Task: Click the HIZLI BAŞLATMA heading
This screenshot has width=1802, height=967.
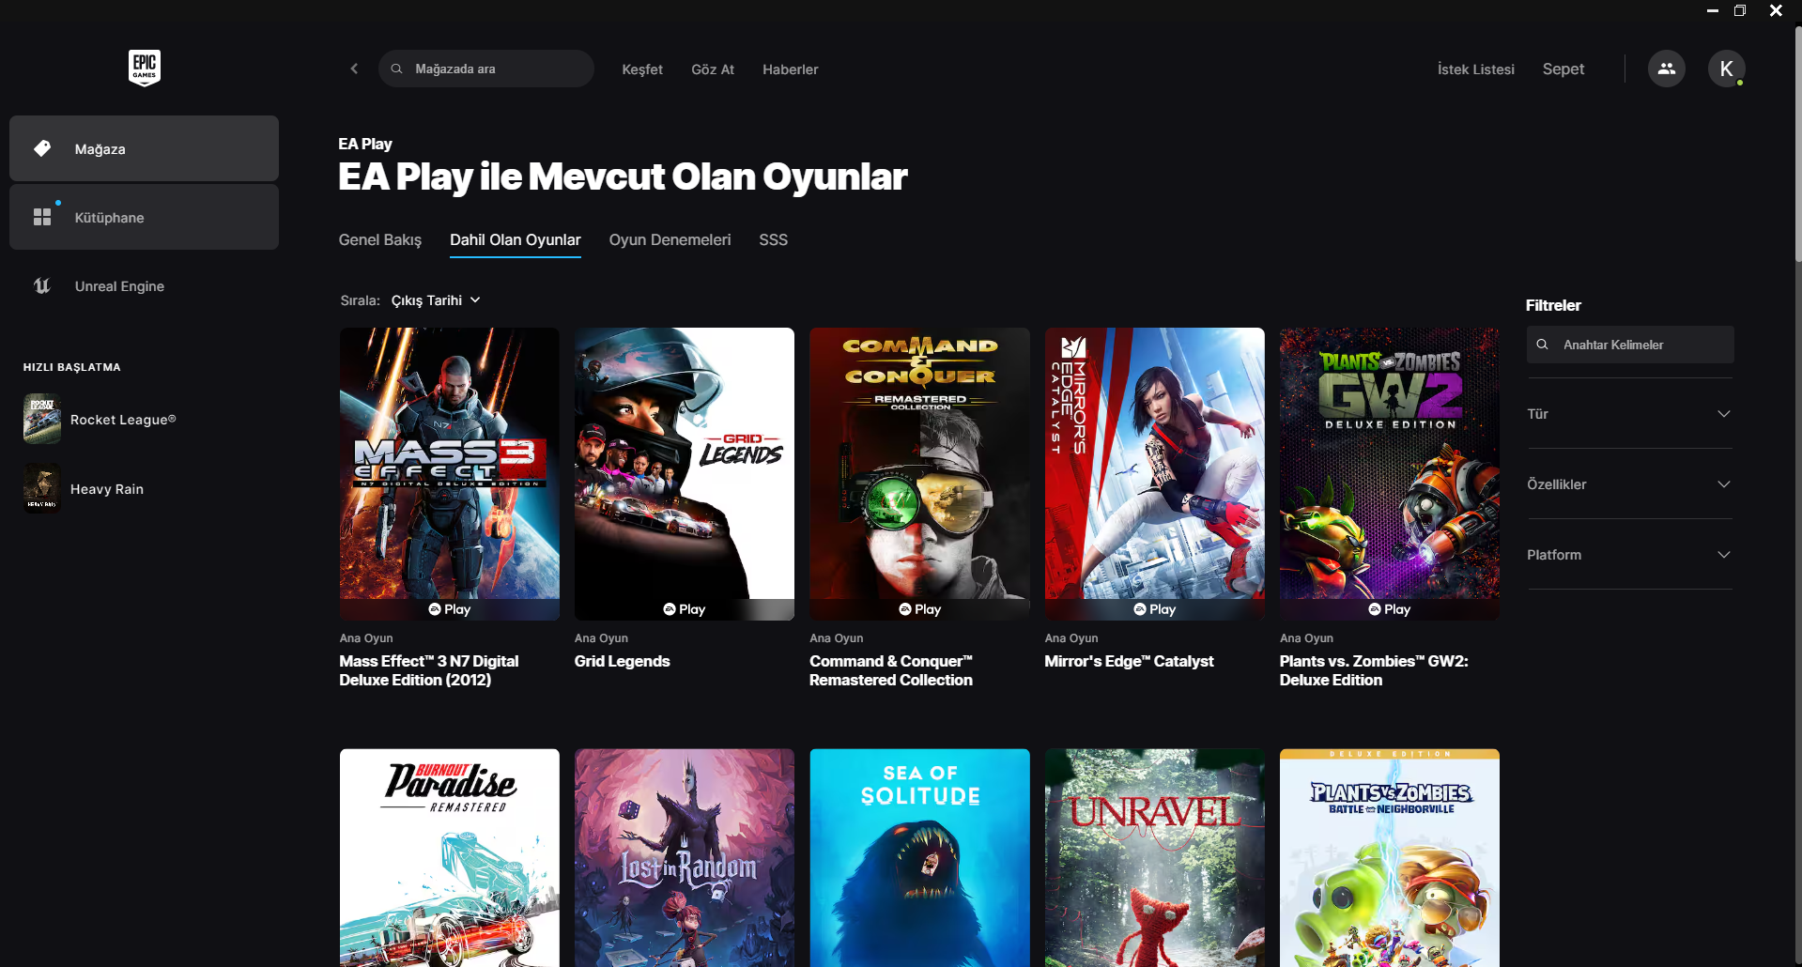Action: pyautogui.click(x=72, y=367)
